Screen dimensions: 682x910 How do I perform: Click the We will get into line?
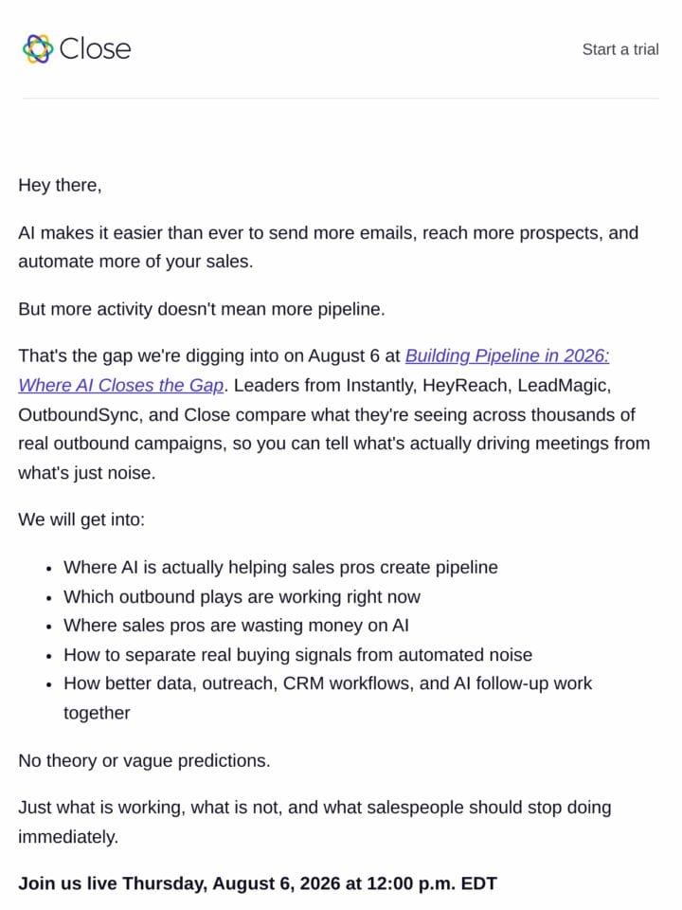[81, 519]
